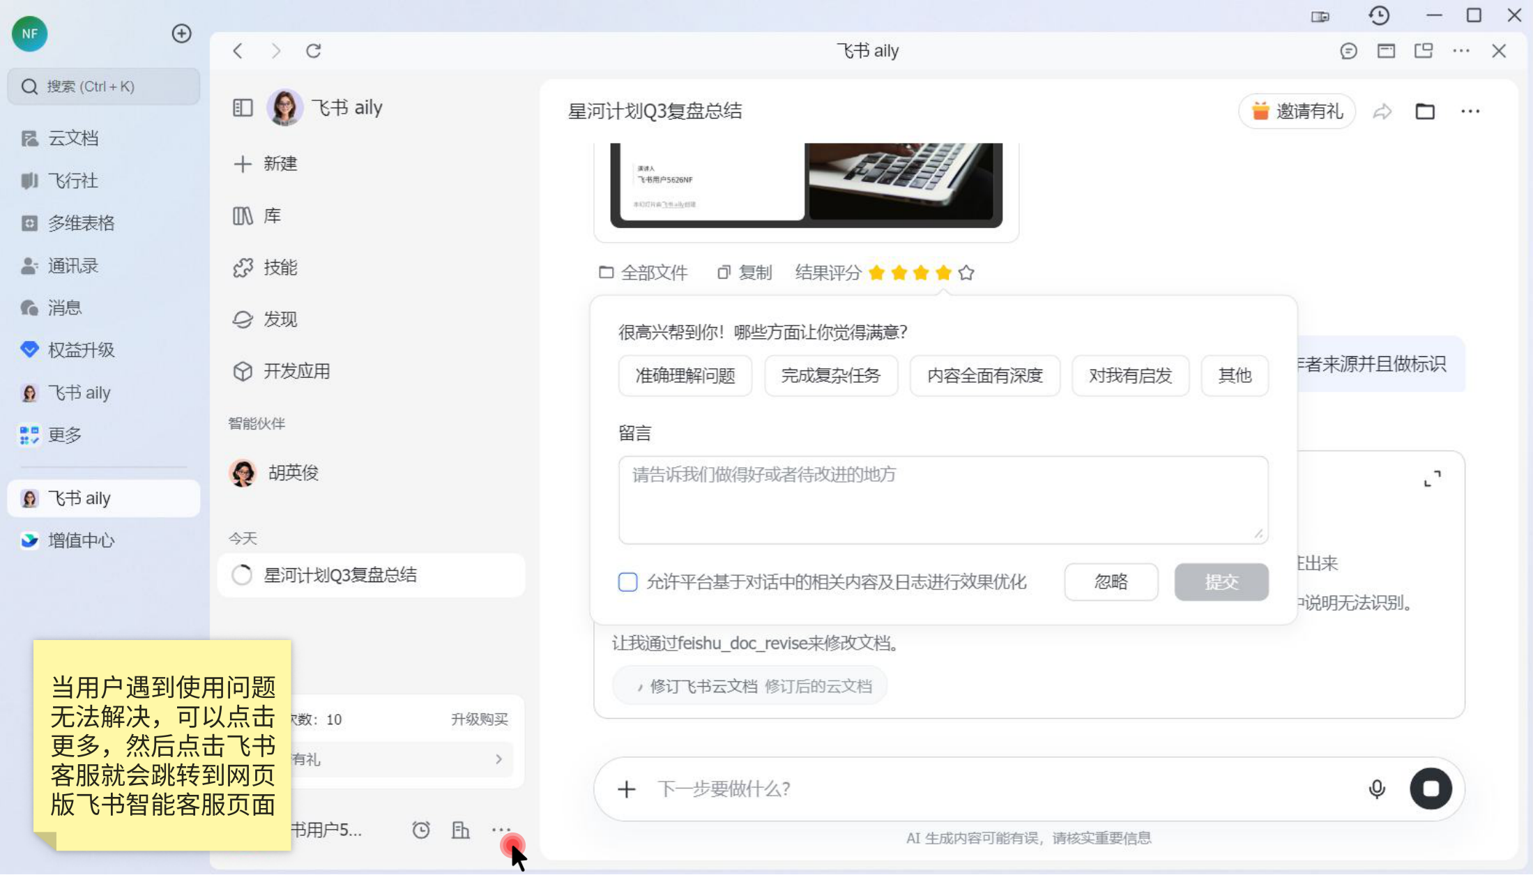The height and width of the screenshot is (875, 1533).
Task: Expand the 修订飞书云文档 tool call chip
Action: (x=750, y=686)
